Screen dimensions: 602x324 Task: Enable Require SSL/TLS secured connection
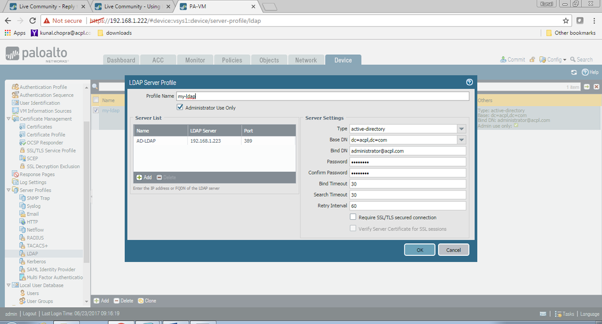pos(353,217)
